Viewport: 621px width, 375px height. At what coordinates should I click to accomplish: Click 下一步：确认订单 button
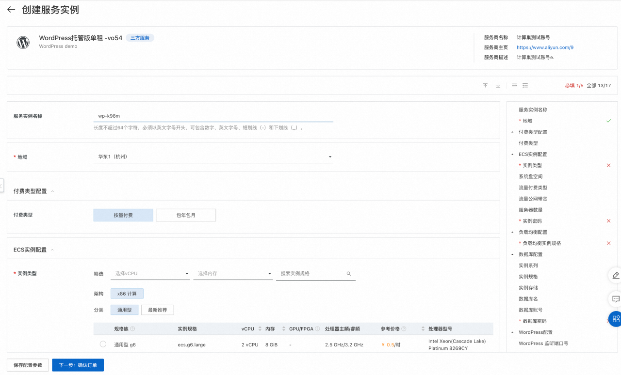click(x=78, y=365)
